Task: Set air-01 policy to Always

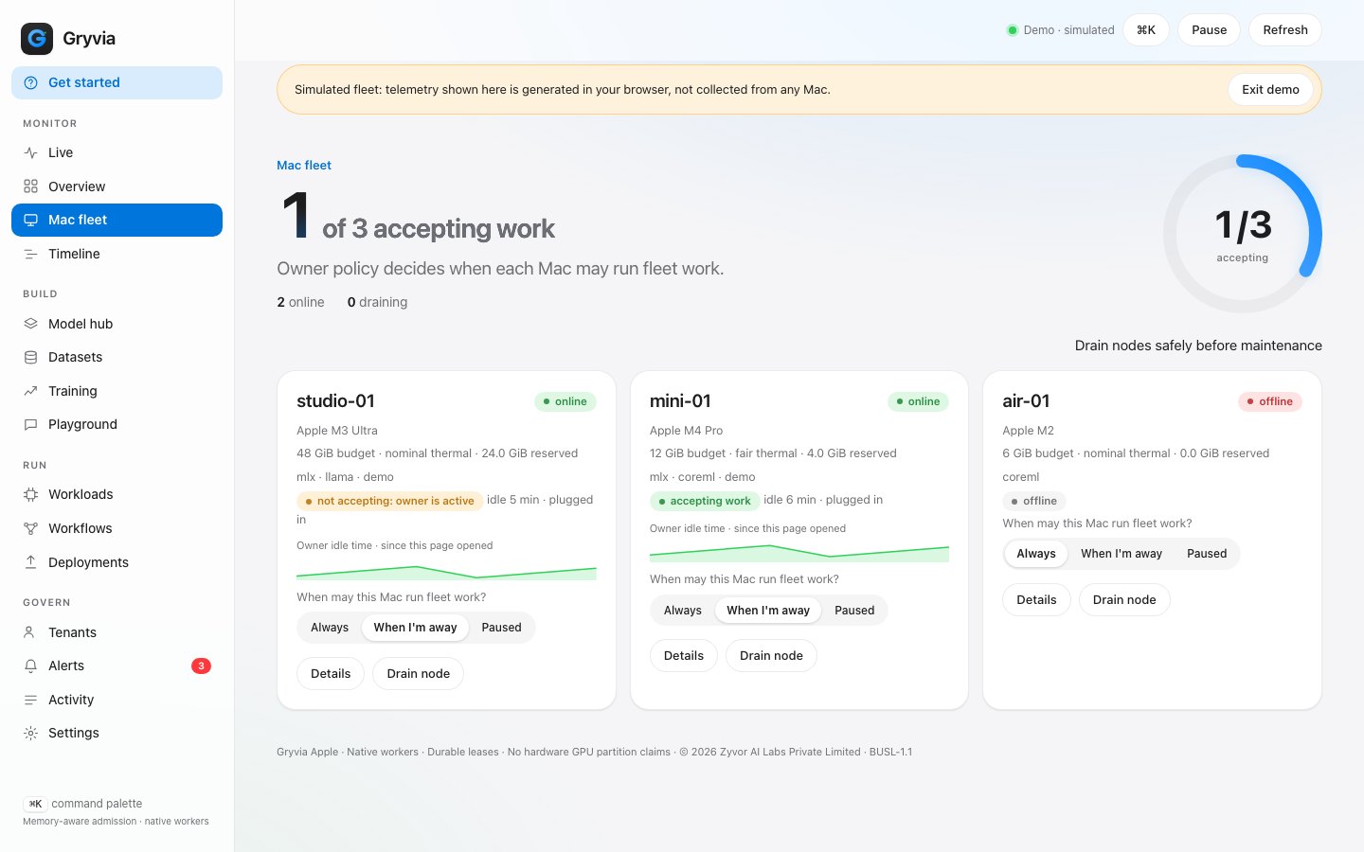Action: [x=1036, y=554]
